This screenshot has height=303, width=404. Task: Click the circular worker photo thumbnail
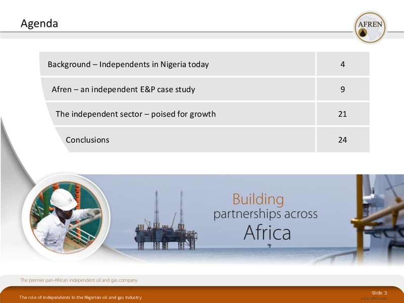(x=66, y=218)
